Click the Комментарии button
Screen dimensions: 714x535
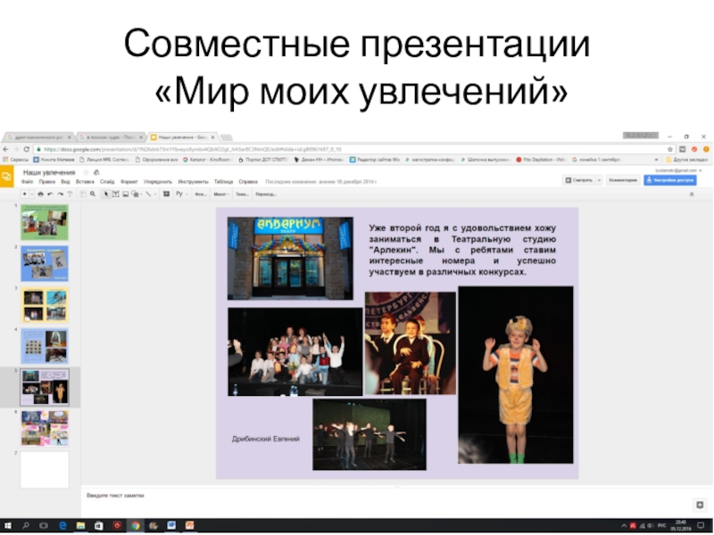click(623, 180)
